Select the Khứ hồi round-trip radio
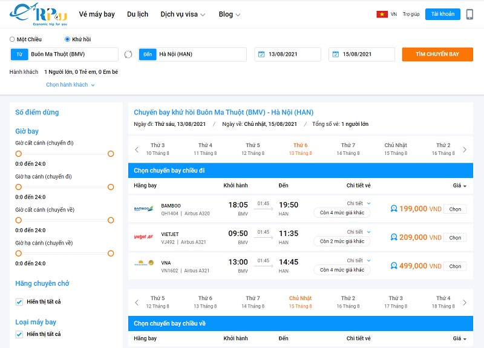Screen dimensions: 484x348 point(67,39)
